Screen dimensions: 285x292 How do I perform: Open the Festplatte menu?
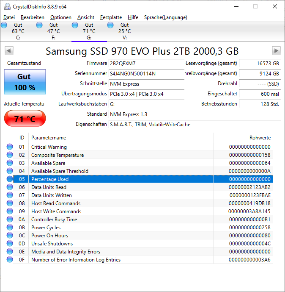pyautogui.click(x=111, y=17)
